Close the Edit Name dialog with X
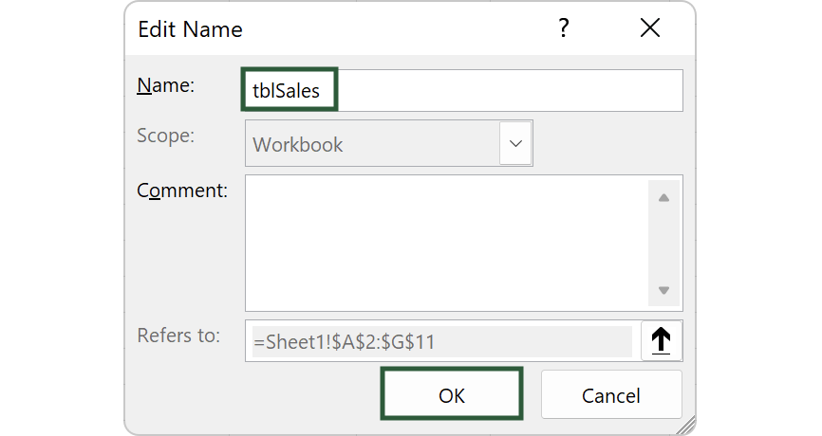Image resolution: width=822 pixels, height=436 pixels. click(x=650, y=28)
